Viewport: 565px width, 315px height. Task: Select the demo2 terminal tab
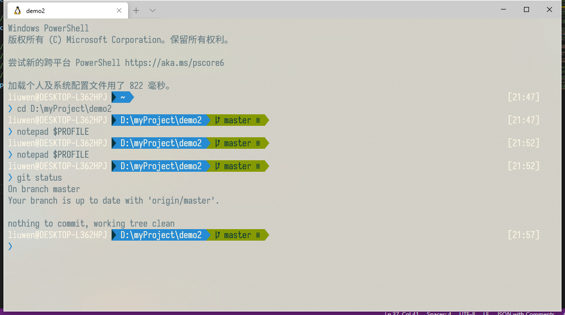pos(68,10)
